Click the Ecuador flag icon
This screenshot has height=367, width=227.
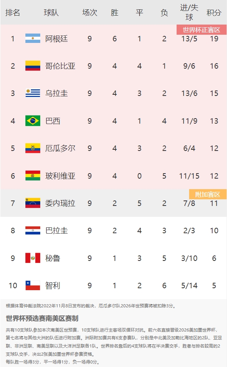[33, 148]
